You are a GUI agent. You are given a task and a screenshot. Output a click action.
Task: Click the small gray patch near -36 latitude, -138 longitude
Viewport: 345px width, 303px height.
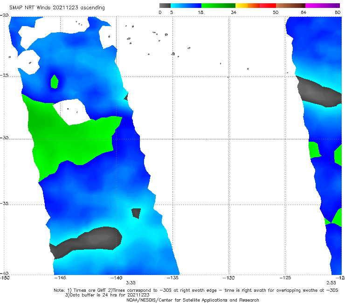click(136, 213)
